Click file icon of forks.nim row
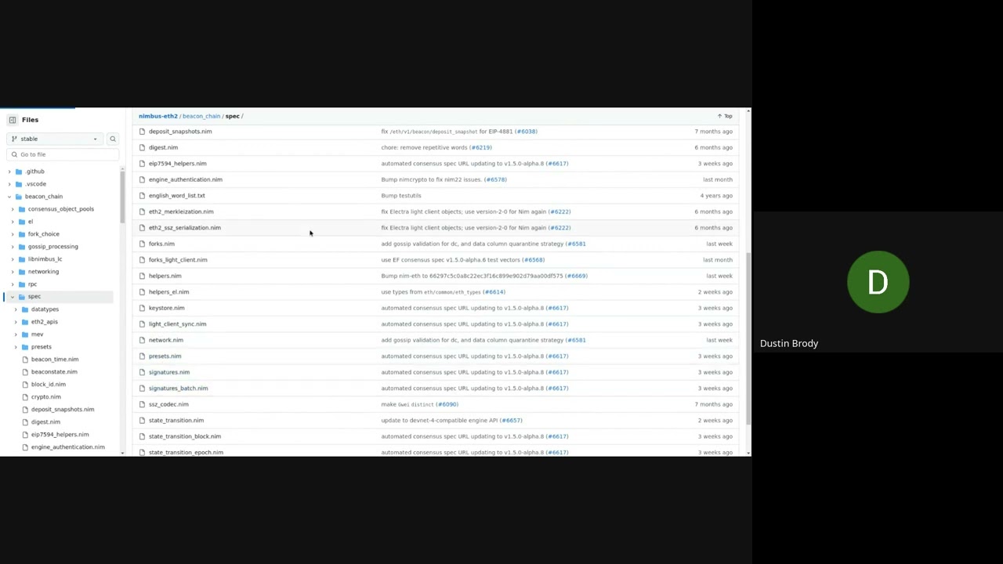 pos(142,244)
